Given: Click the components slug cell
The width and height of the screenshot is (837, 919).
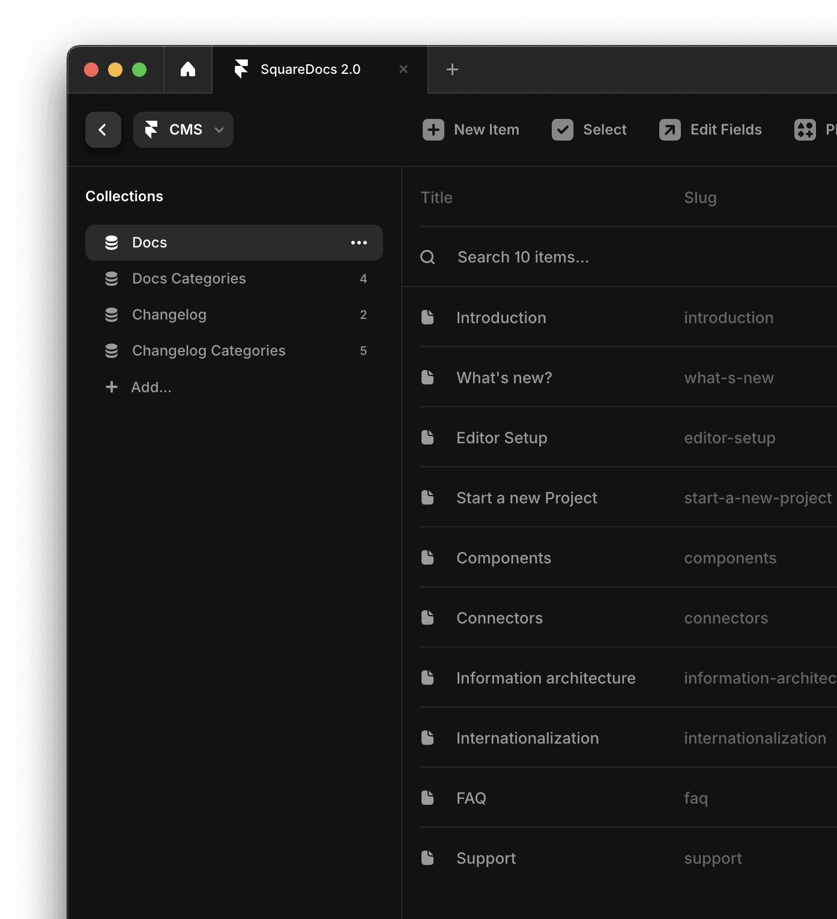Looking at the screenshot, I should click(730, 558).
